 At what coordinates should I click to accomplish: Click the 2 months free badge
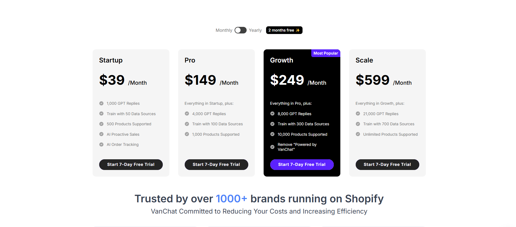284,30
